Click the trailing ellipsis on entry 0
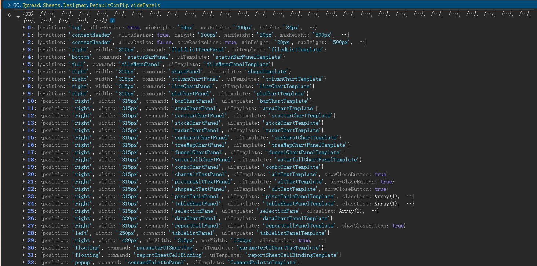Screen dimensions: 537x266 click(x=313, y=28)
